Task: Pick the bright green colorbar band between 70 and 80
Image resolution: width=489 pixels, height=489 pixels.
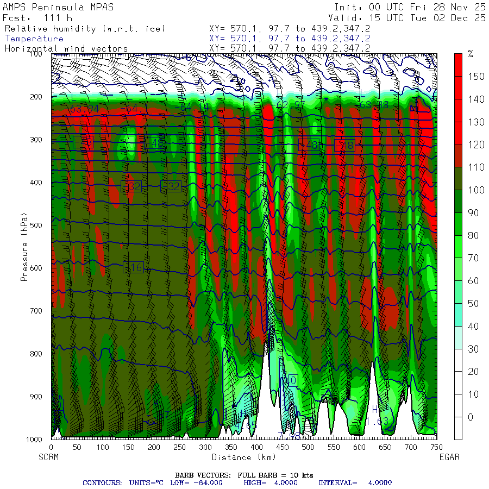Action: (x=458, y=247)
